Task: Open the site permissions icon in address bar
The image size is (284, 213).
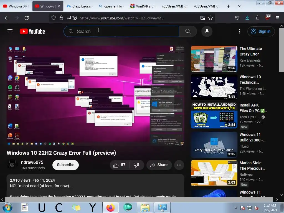Action: tap(69, 18)
